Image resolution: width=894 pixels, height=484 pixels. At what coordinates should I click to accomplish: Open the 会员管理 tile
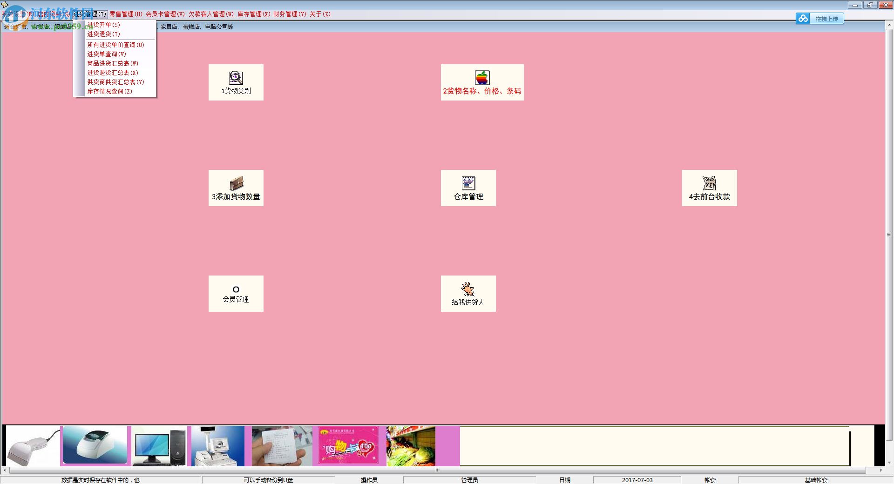point(236,294)
